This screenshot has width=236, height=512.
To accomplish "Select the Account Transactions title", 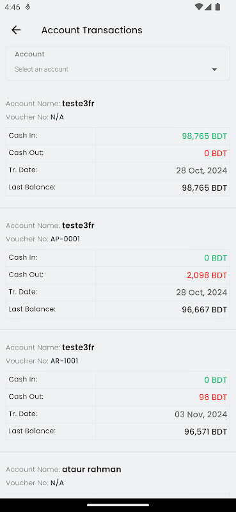I will point(91,30).
